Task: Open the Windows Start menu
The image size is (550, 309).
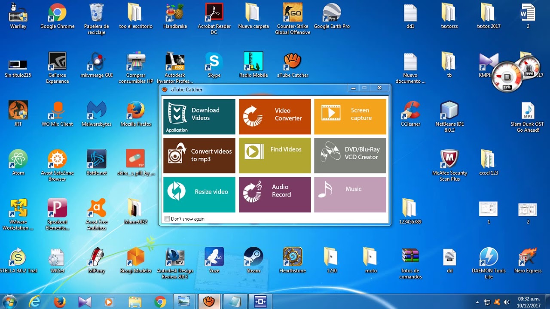Action: [10, 302]
